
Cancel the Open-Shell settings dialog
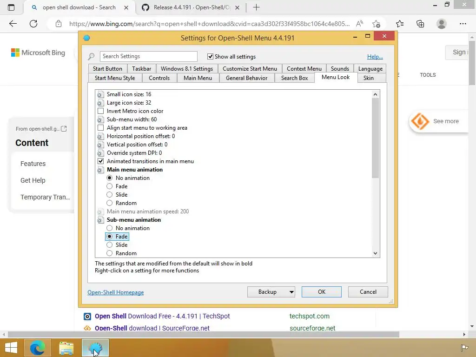coord(368,292)
